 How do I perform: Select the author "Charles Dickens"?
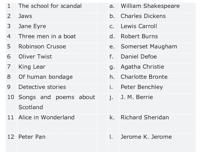pyautogui.click(x=143, y=16)
